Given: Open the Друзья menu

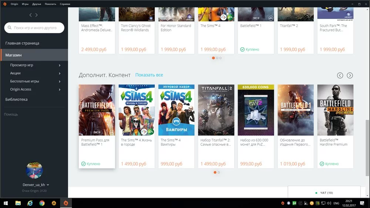Looking at the screenshot, I should [x=37, y=4].
